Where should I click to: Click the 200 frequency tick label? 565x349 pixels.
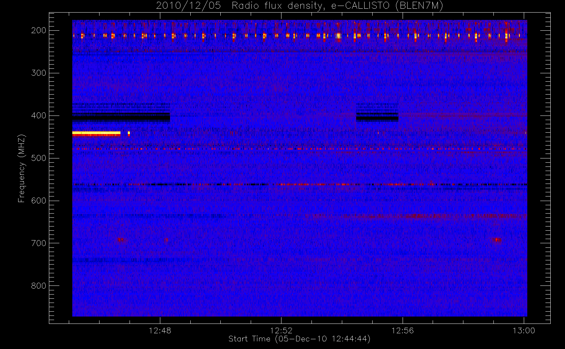39,30
